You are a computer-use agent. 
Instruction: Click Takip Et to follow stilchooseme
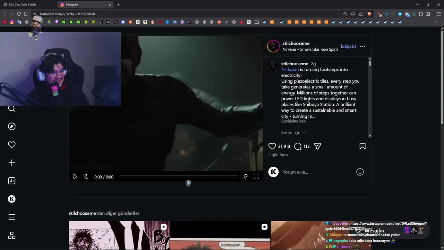click(348, 46)
